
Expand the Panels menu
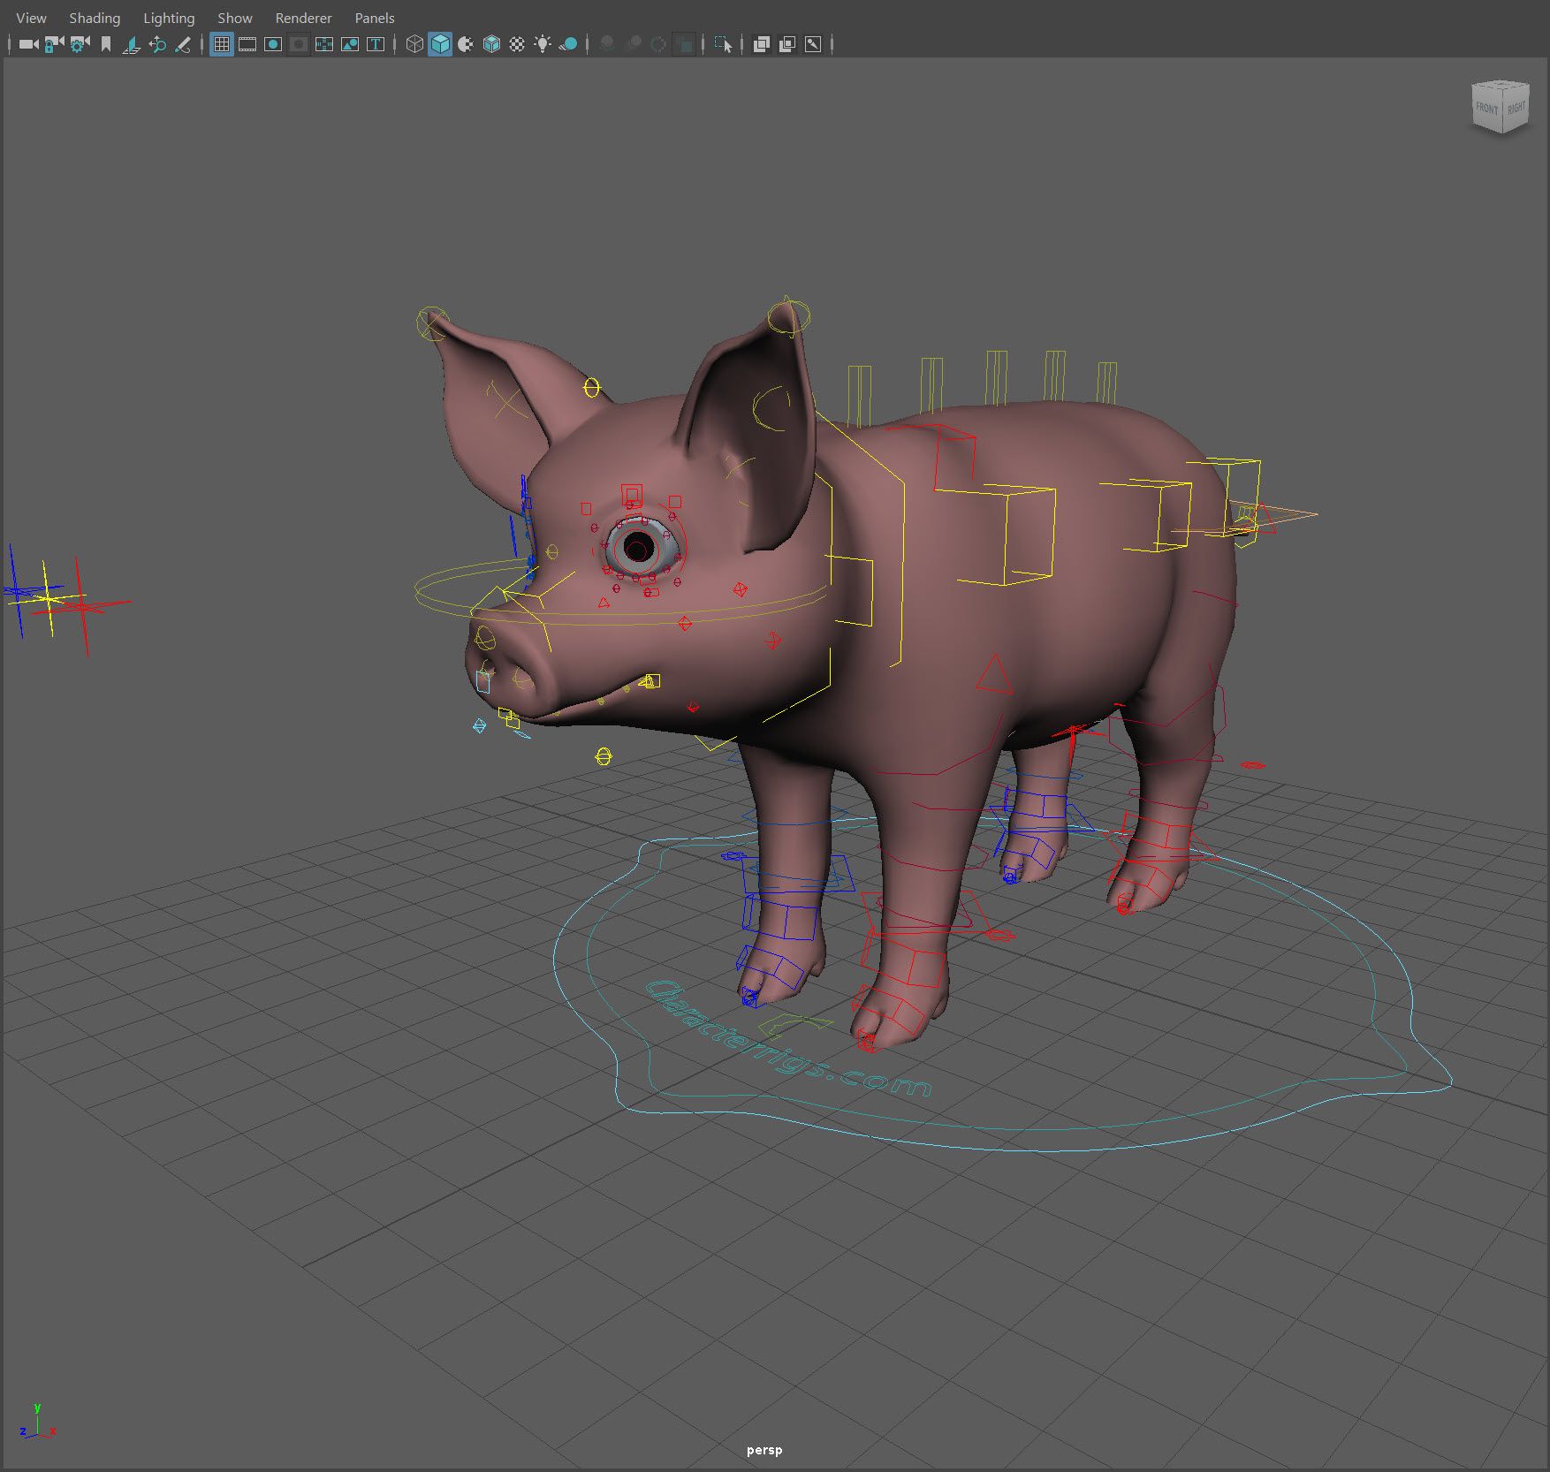click(375, 18)
